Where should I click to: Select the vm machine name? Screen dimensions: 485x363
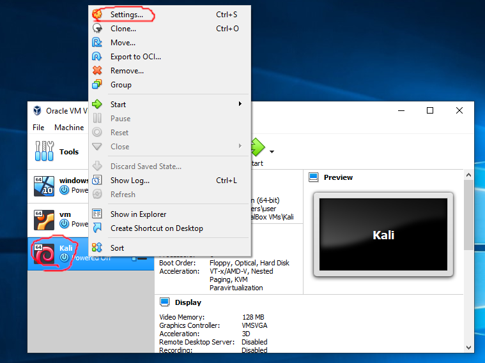(65, 214)
